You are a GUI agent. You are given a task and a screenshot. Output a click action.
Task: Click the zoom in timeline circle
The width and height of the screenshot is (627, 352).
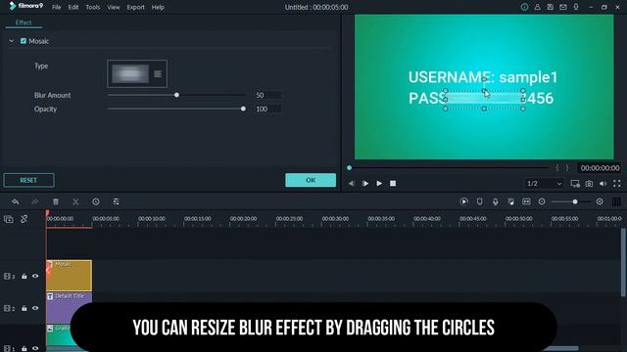click(600, 201)
